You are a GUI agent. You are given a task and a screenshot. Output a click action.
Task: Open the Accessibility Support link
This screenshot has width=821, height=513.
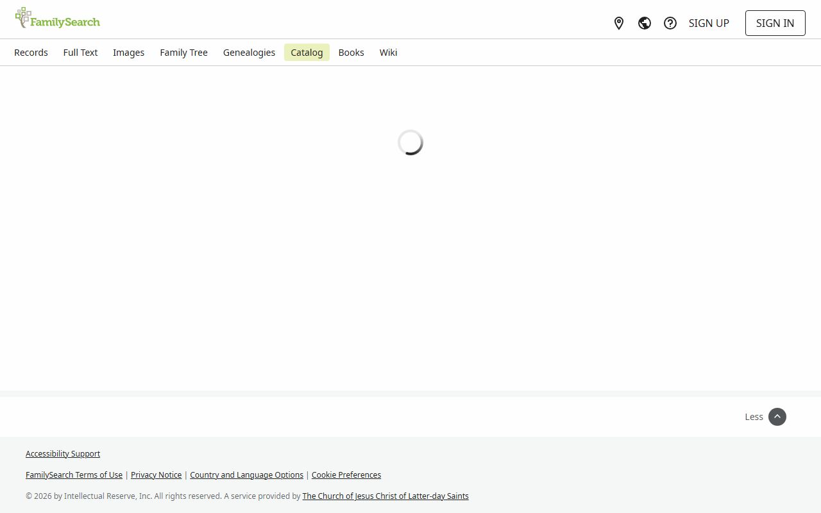point(63,453)
